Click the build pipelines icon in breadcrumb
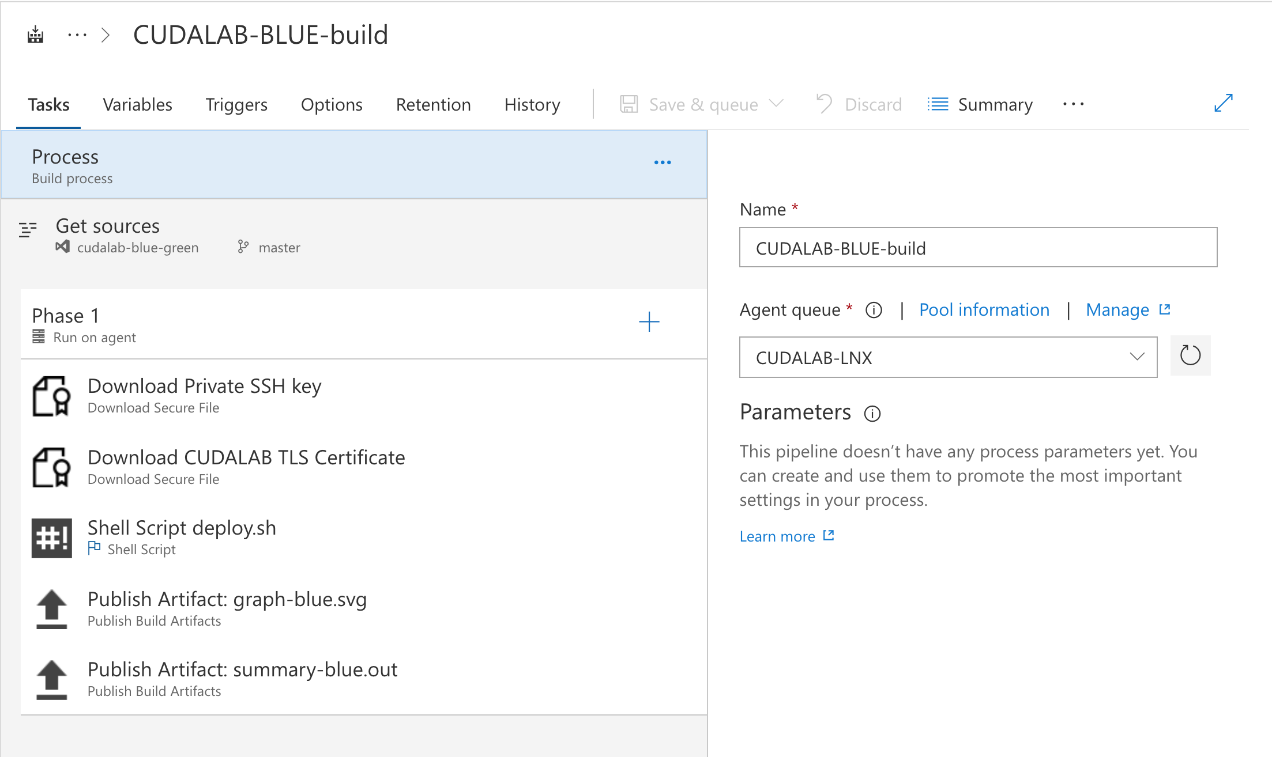This screenshot has width=1272, height=757. tap(35, 35)
